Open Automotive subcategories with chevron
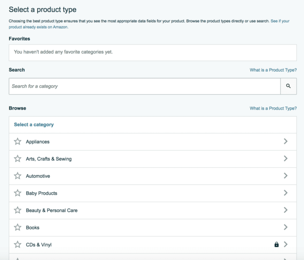Viewport: 304px width, 260px height. click(286, 176)
